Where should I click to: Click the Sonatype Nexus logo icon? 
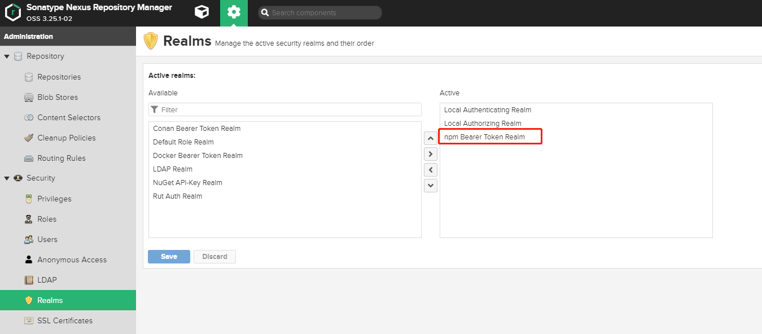[12, 12]
